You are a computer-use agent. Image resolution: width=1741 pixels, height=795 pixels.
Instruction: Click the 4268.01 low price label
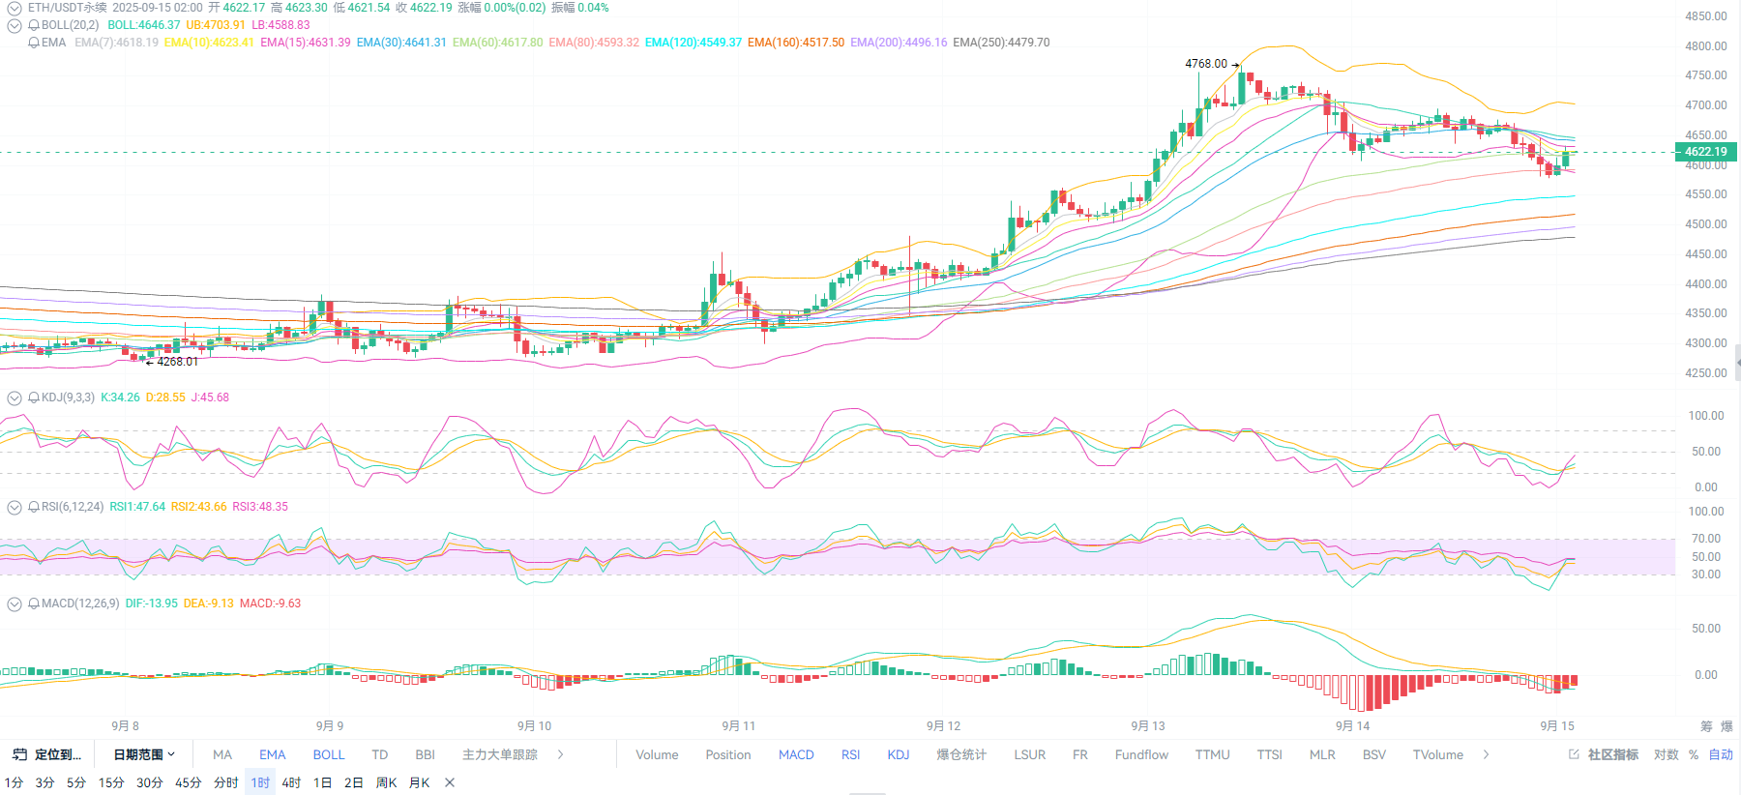(x=177, y=362)
